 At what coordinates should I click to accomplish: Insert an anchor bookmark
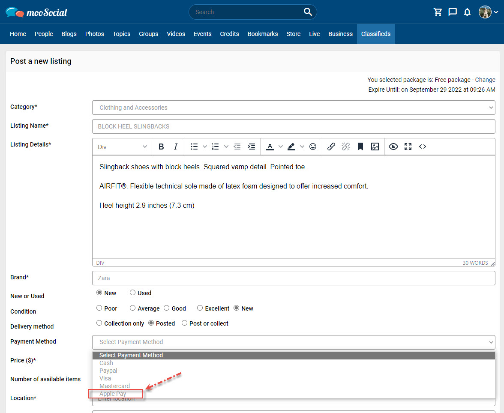click(360, 147)
